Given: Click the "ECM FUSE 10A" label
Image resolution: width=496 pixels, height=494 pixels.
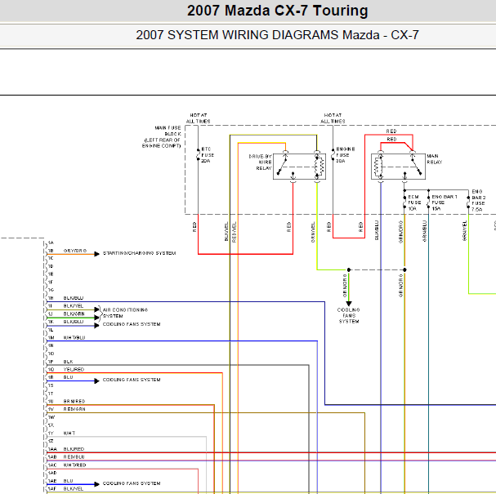Looking at the screenshot, I should 414,202.
